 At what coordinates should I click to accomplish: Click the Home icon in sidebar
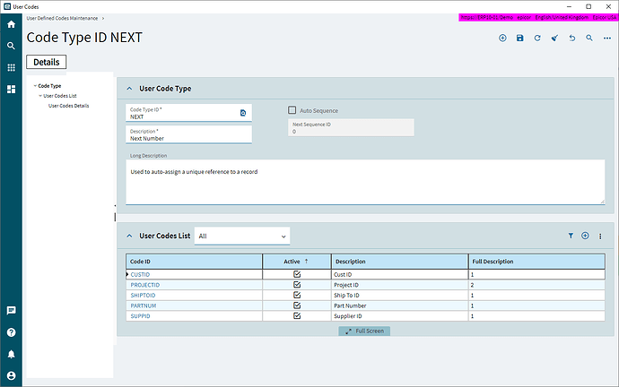pyautogui.click(x=11, y=24)
